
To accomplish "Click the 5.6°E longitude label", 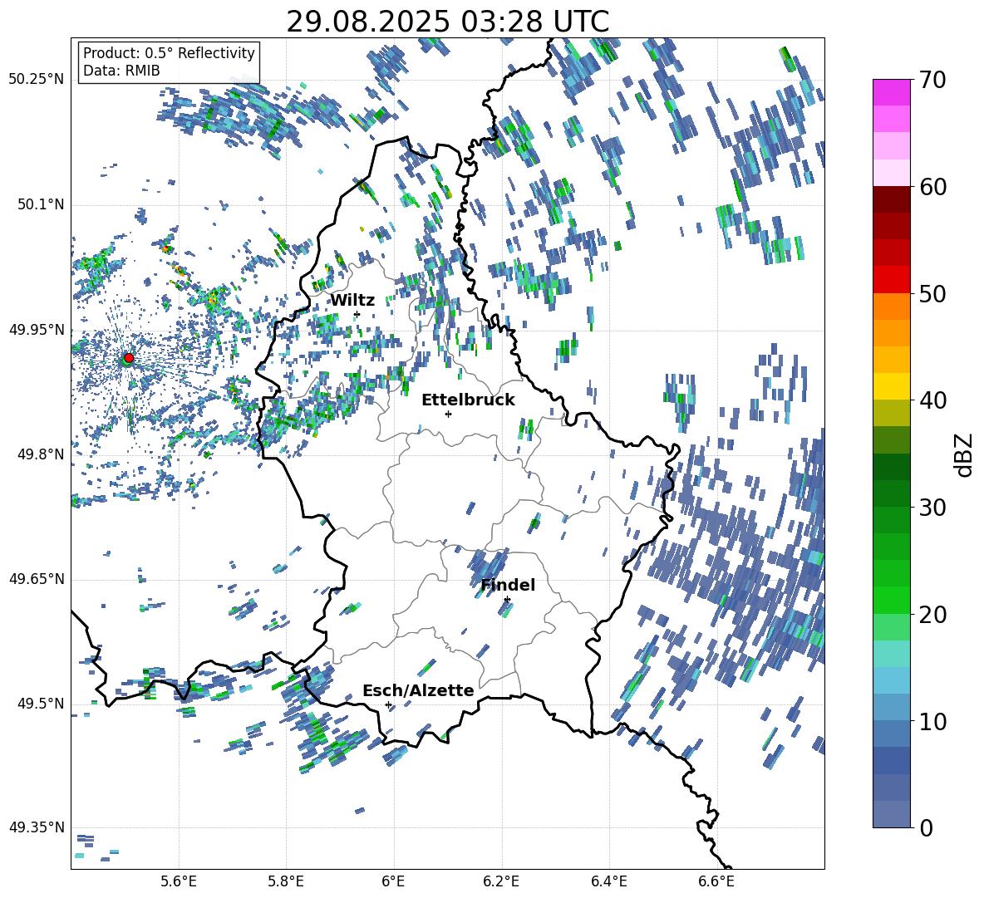I will tap(179, 881).
